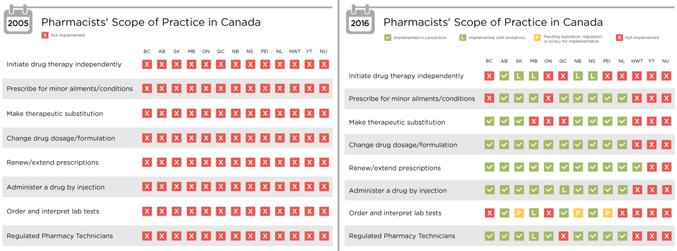This screenshot has width=677, height=251.
Task: Click the ON column header in 2005 table
Action: point(206,51)
